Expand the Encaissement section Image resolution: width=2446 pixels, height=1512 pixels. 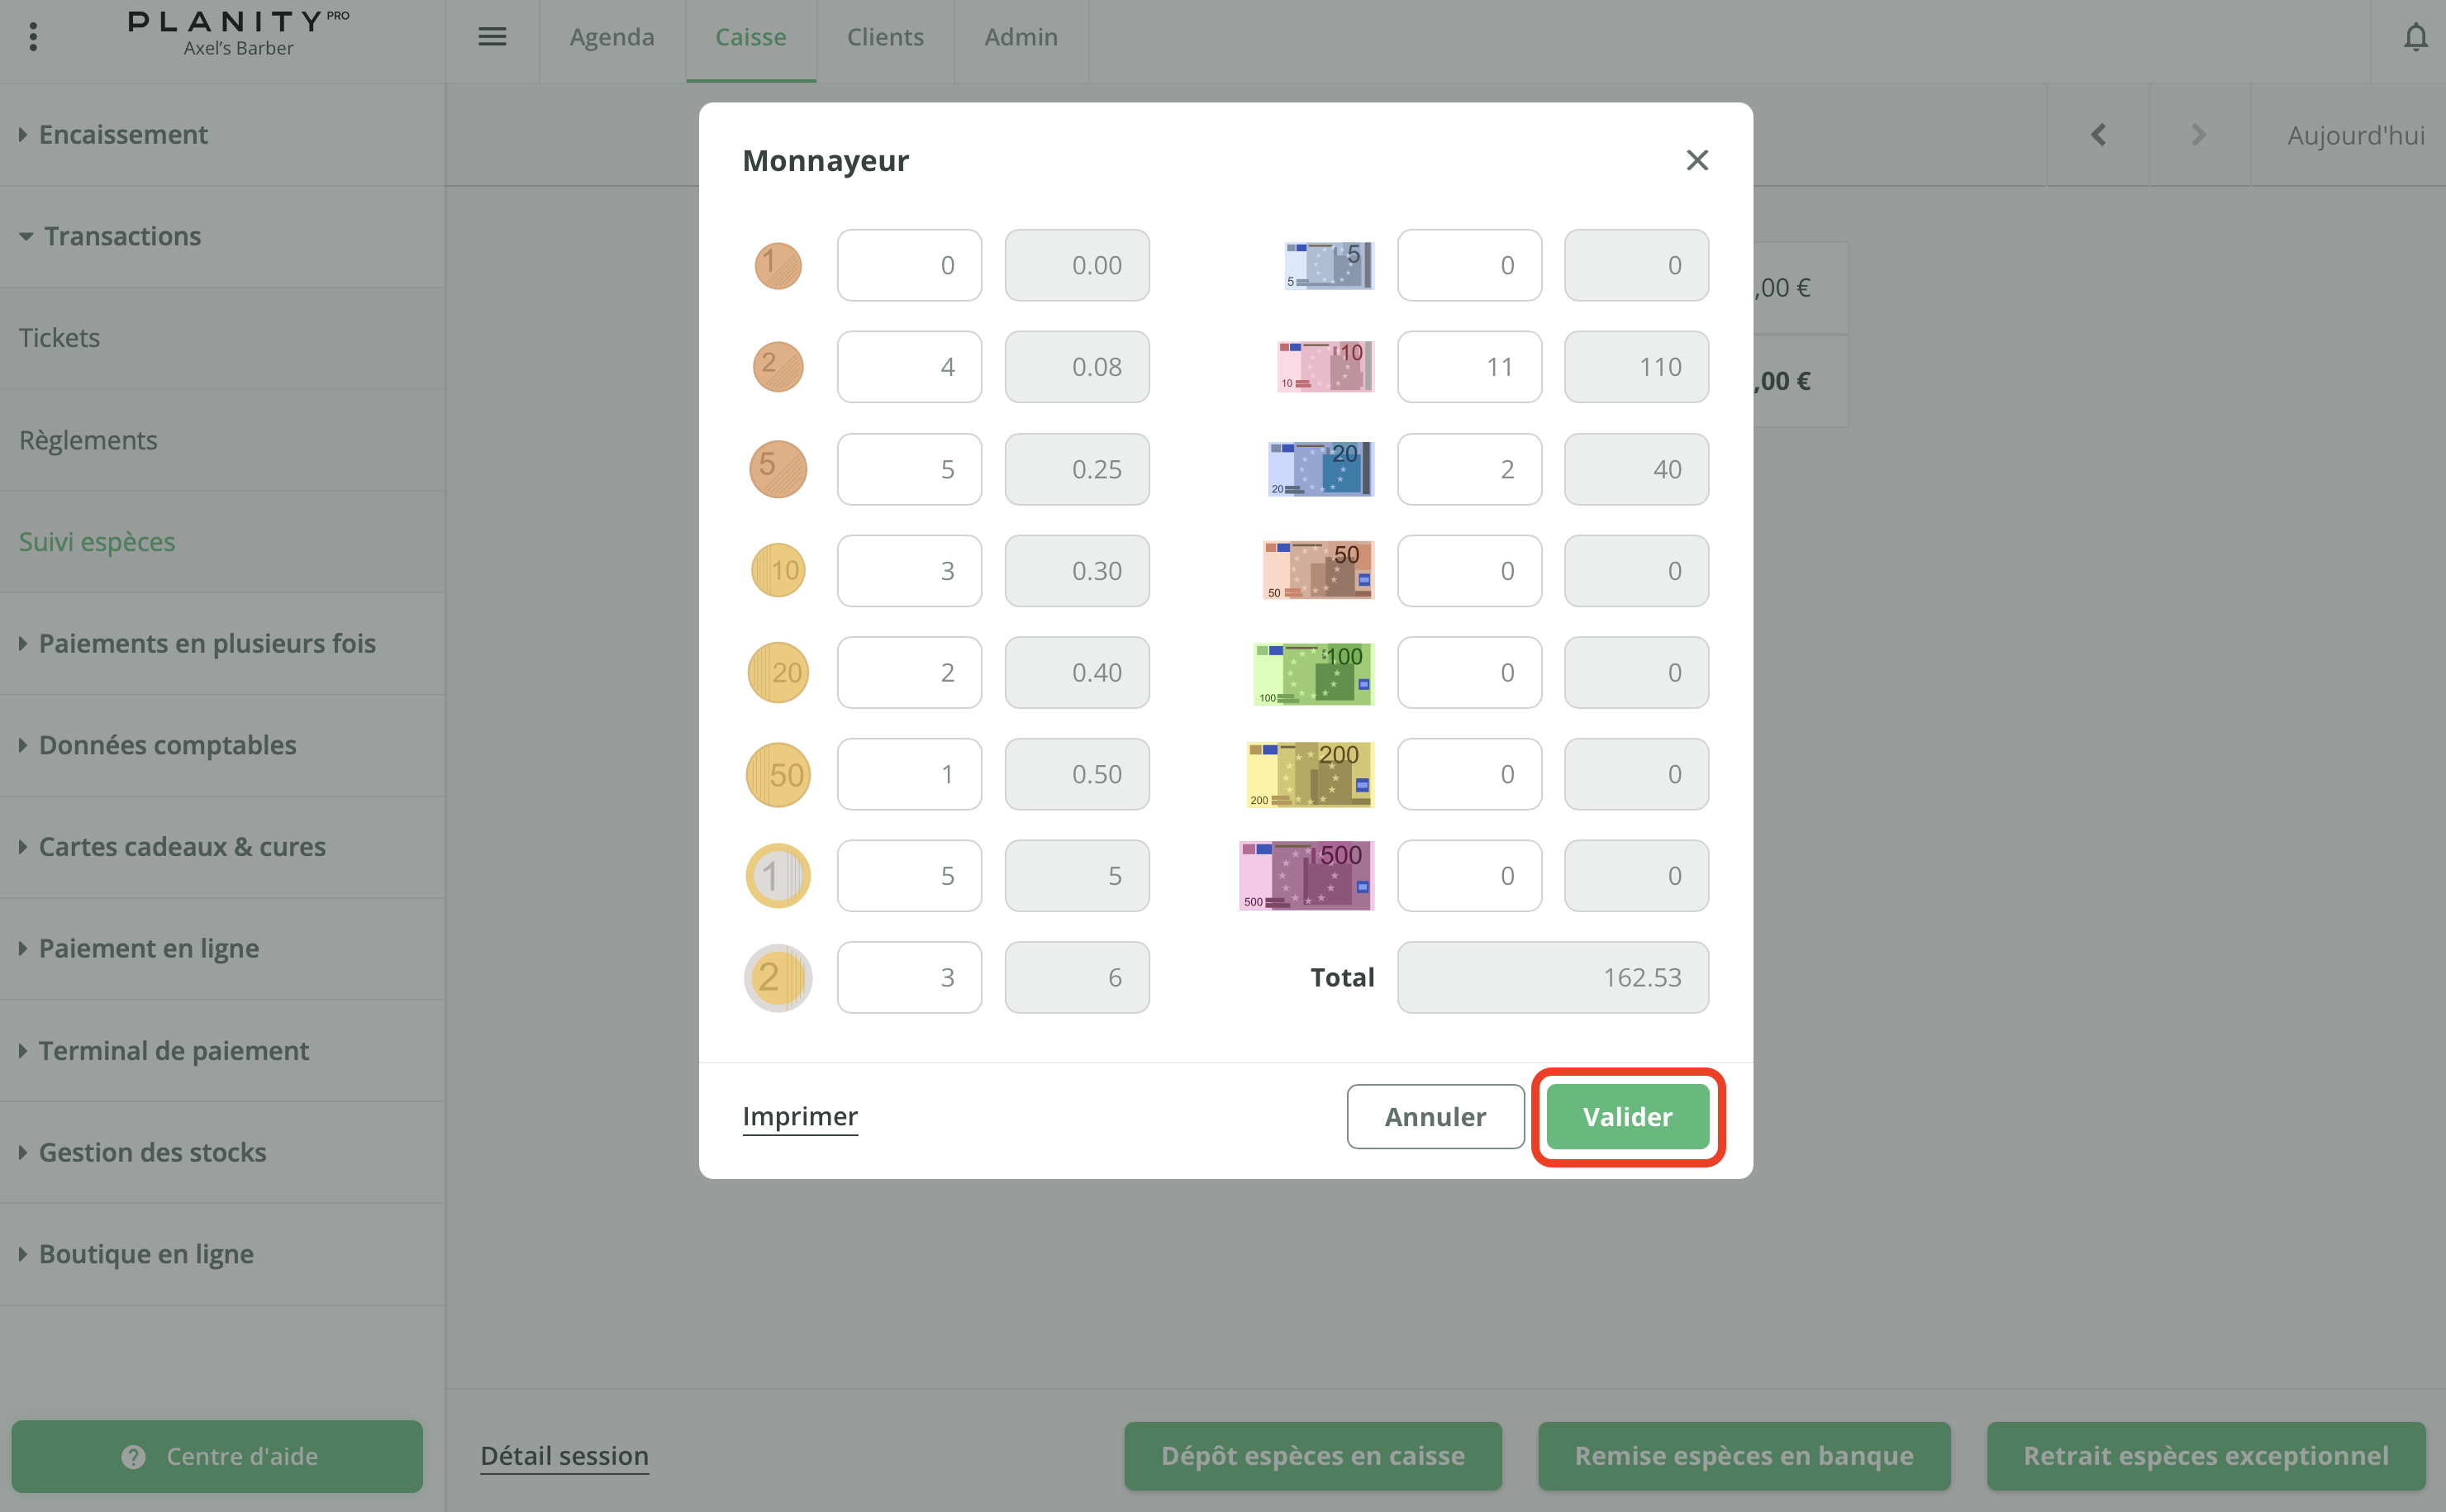[x=123, y=135]
